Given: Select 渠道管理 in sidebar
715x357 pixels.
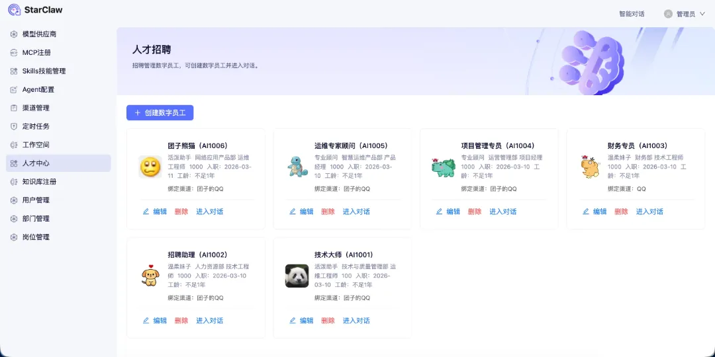Looking at the screenshot, I should point(58,108).
